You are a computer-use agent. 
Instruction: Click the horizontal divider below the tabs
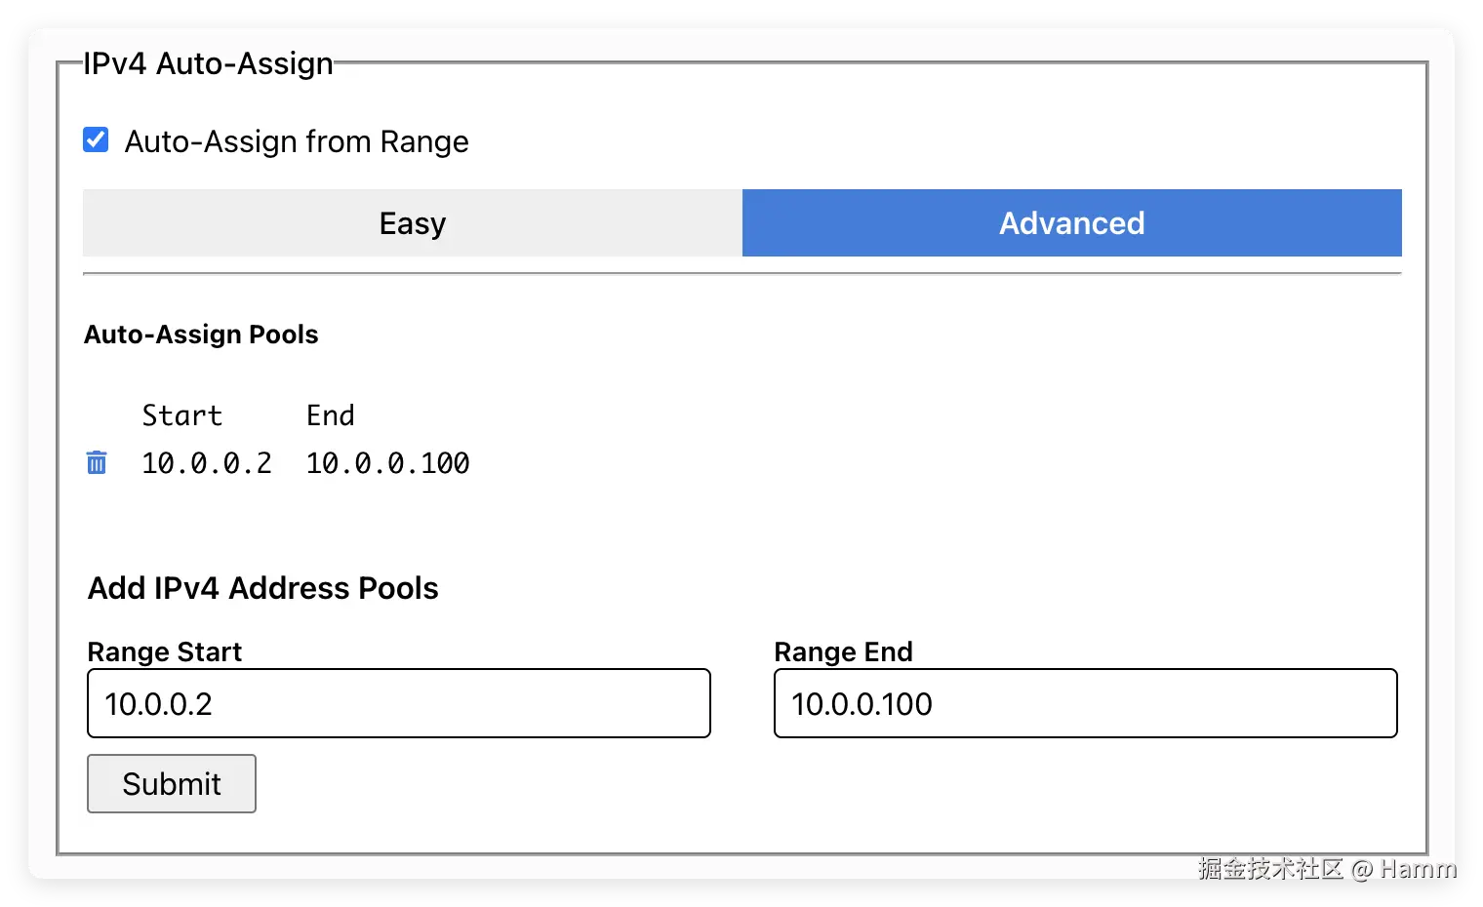(x=741, y=274)
